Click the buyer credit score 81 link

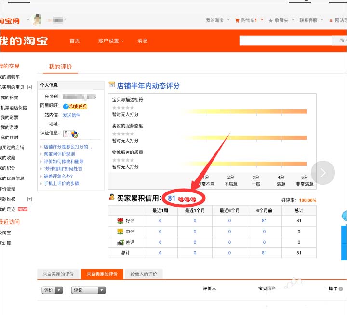pyautogui.click(x=172, y=198)
